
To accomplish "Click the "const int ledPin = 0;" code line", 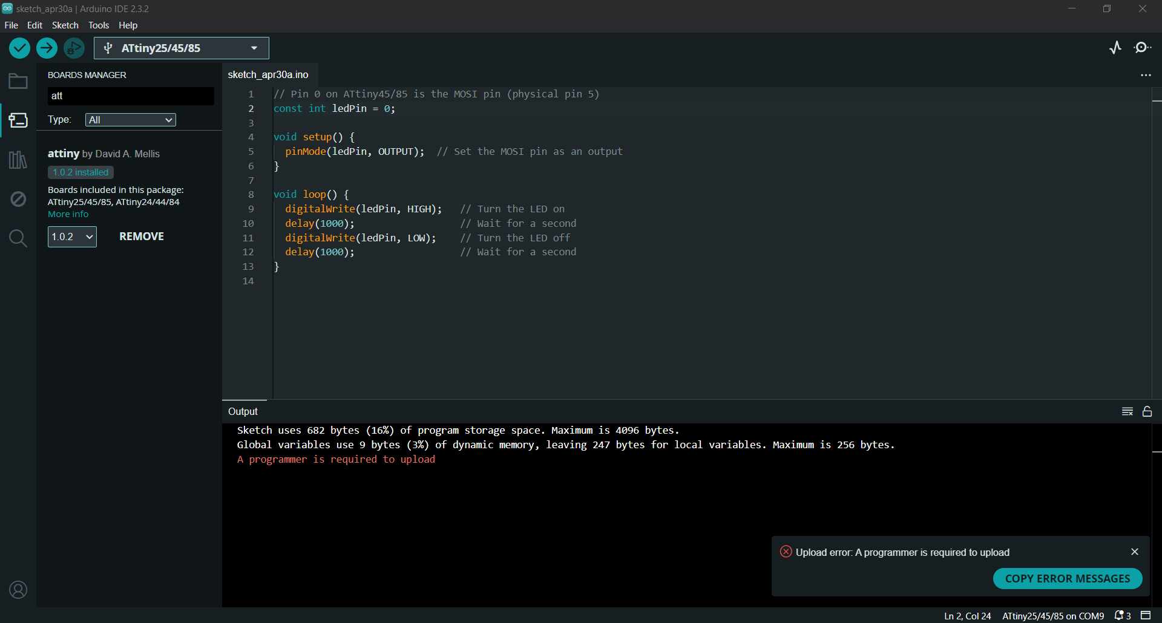I will point(334,108).
